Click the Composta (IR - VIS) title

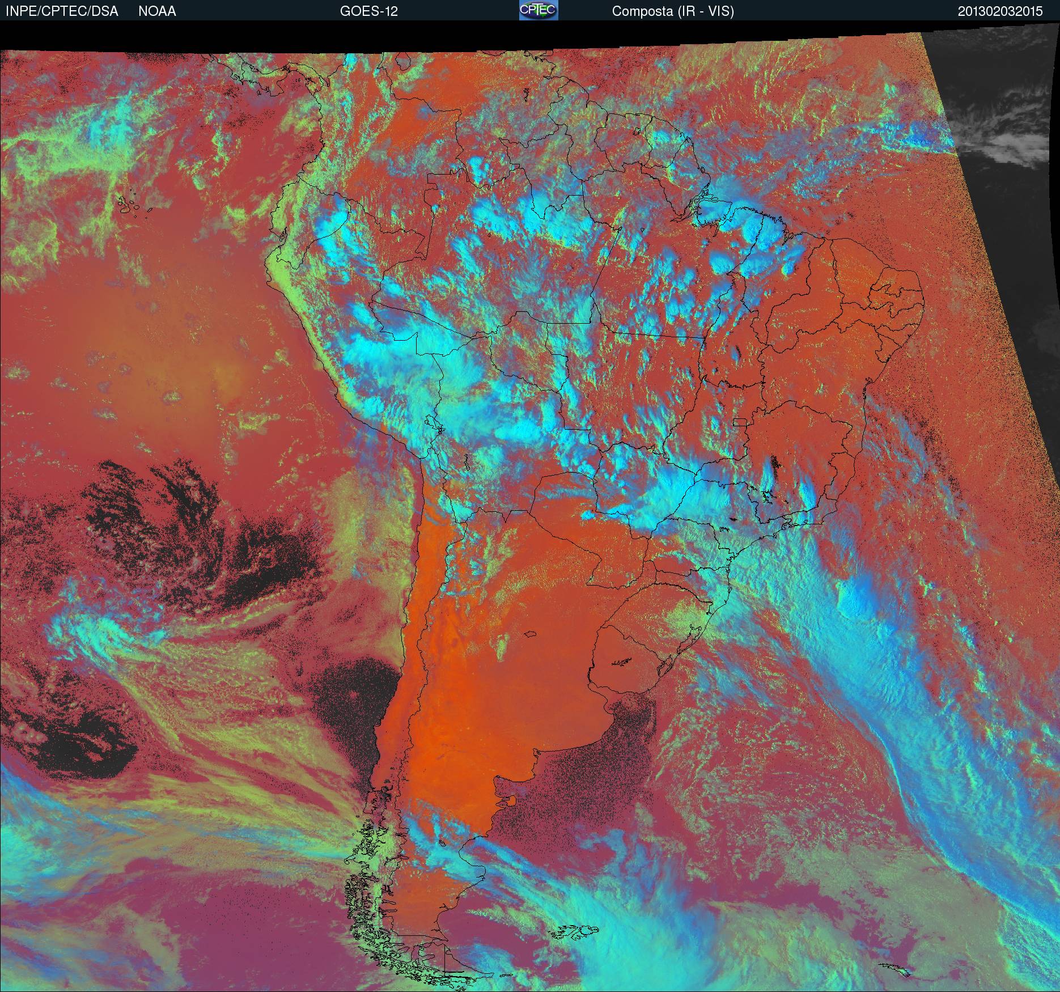pyautogui.click(x=673, y=11)
